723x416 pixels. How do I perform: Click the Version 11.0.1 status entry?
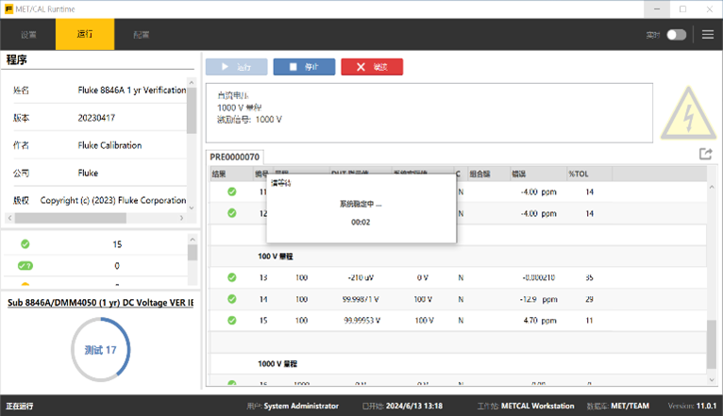(692, 406)
